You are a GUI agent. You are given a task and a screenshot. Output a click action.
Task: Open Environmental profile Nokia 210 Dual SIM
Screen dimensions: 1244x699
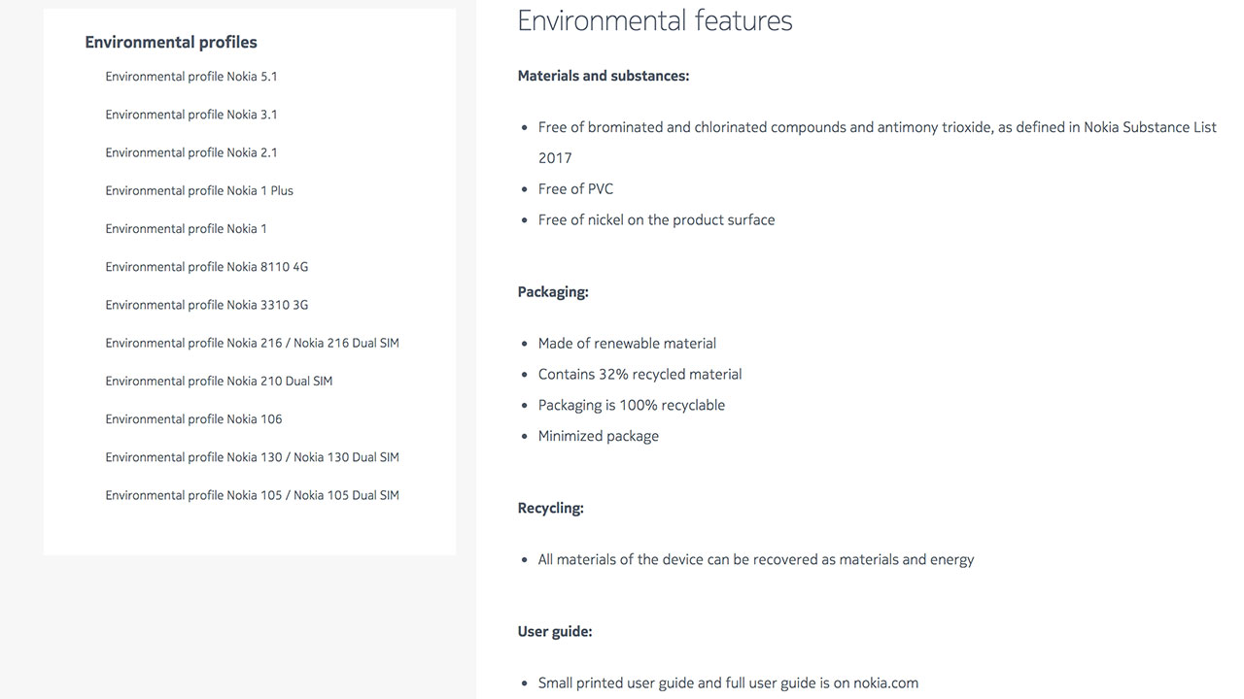coord(220,381)
